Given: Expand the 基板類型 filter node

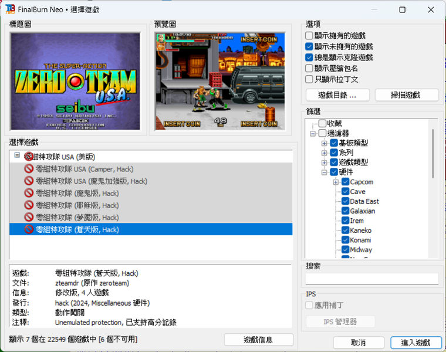Looking at the screenshot, I should 324,143.
